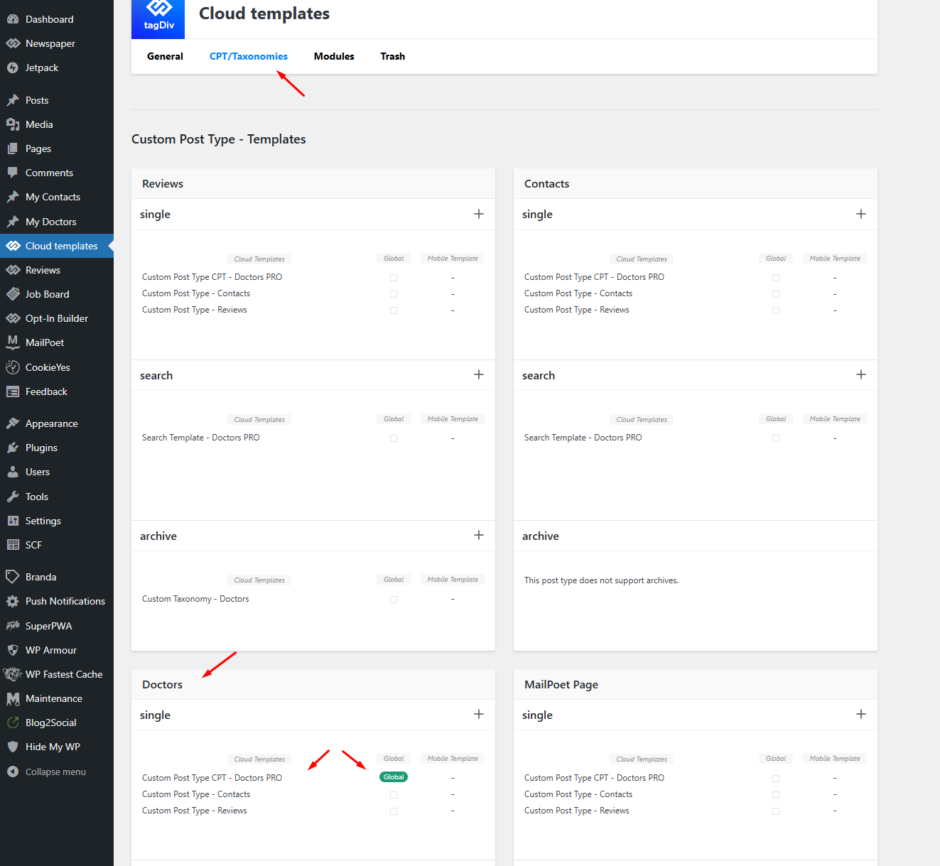
Task: Click the Comments bubble icon
Action: click(x=13, y=173)
